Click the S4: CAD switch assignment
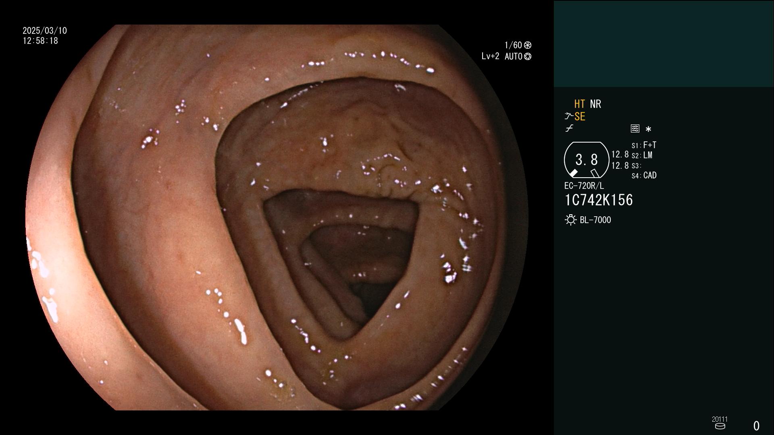Image resolution: width=774 pixels, height=435 pixels. [644, 176]
